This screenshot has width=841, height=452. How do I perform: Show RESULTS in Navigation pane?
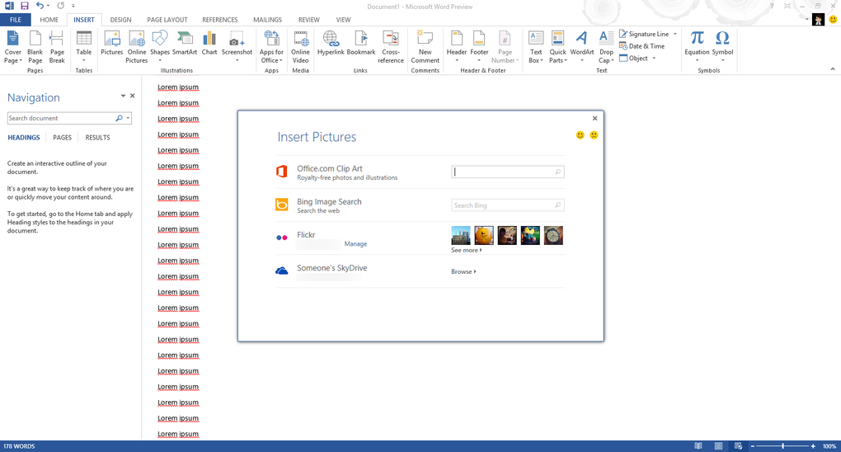(x=97, y=138)
